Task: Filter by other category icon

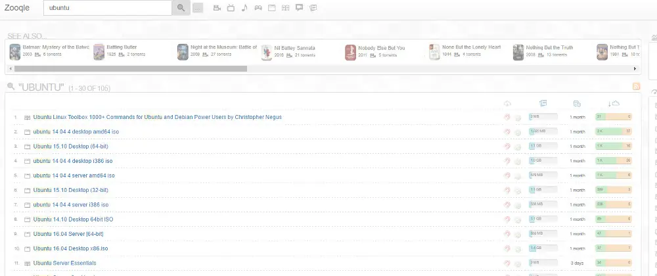Action: (313, 7)
